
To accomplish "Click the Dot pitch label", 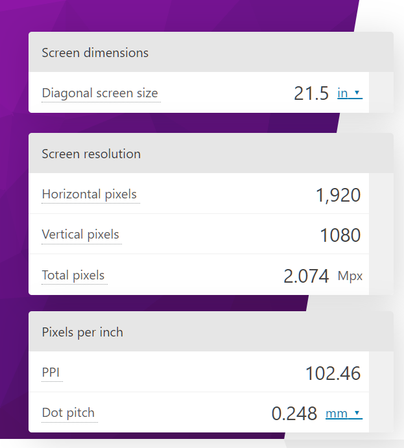I will (x=68, y=413).
